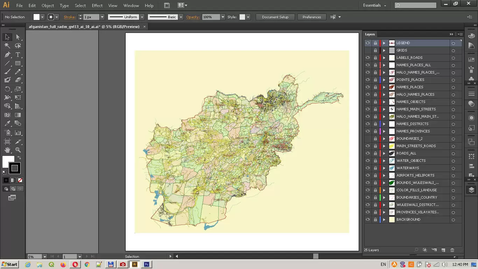Select the Rotate tool
The height and width of the screenshot is (269, 478).
pos(7,89)
